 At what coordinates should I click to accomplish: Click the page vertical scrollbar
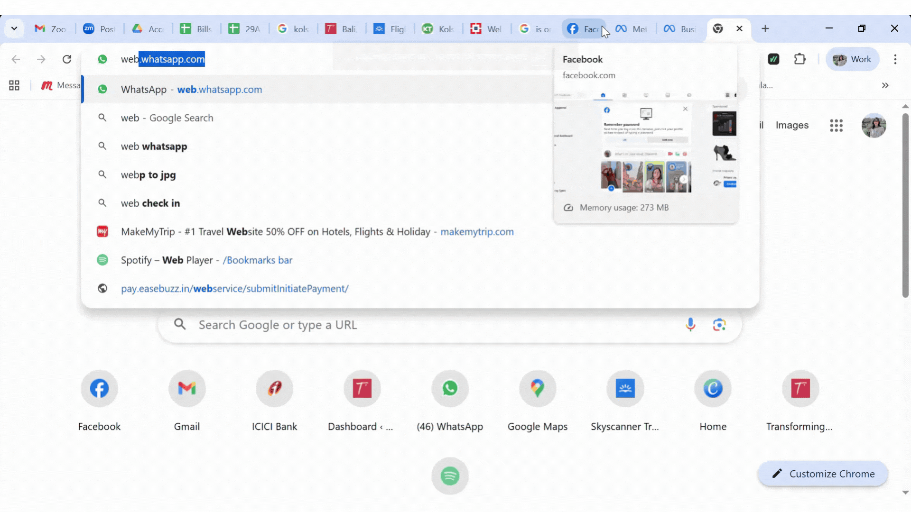tap(905, 204)
